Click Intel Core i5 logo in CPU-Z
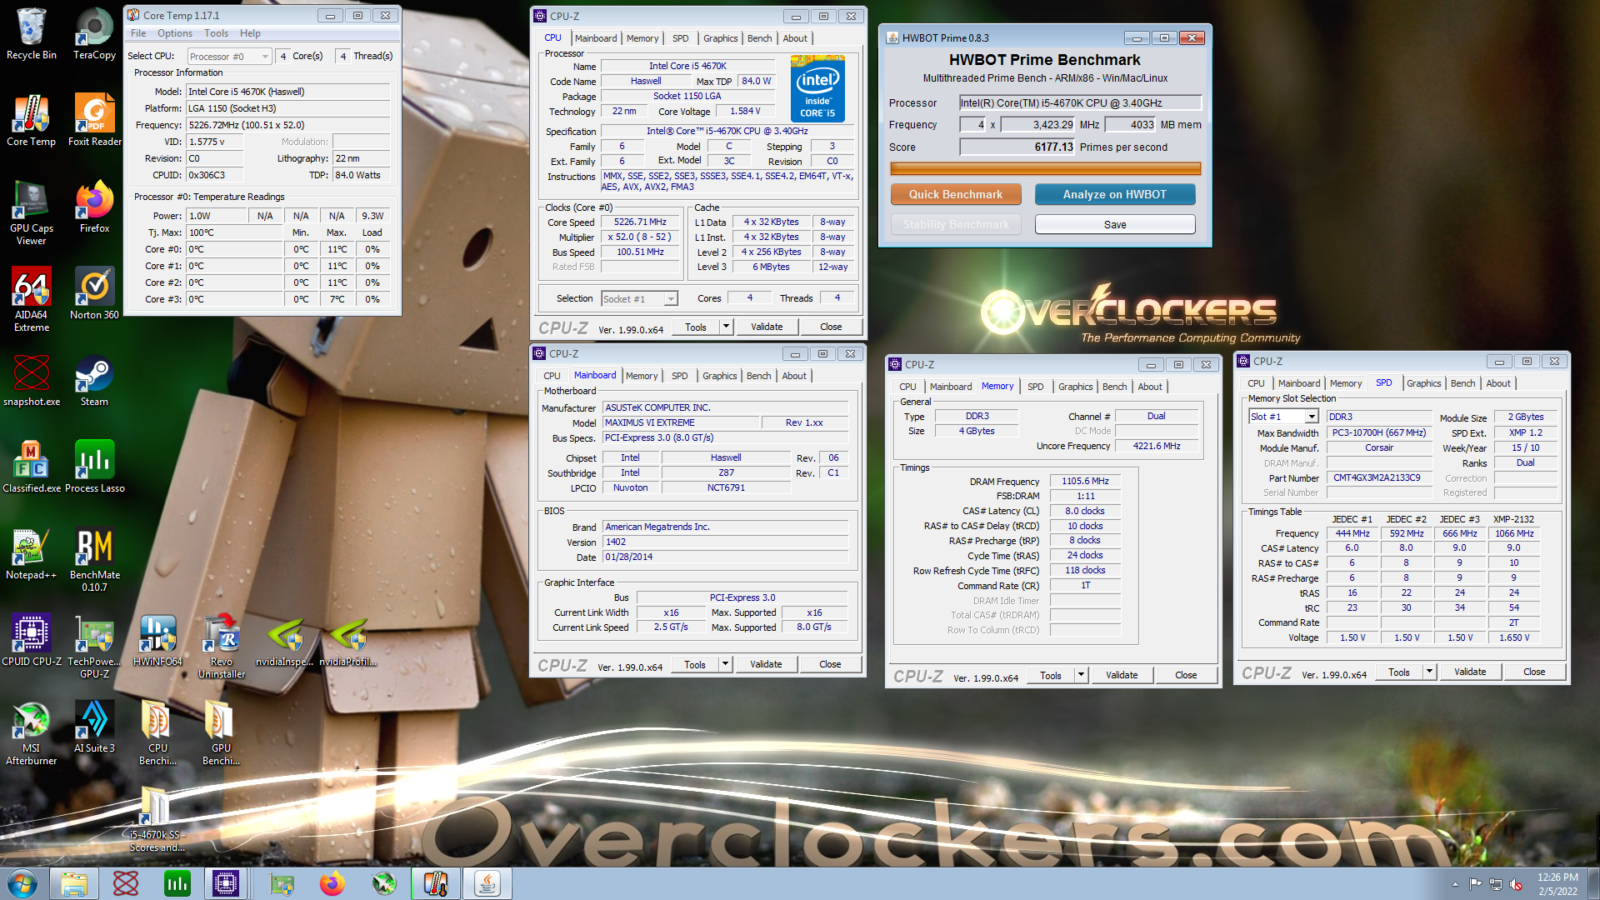 point(817,89)
